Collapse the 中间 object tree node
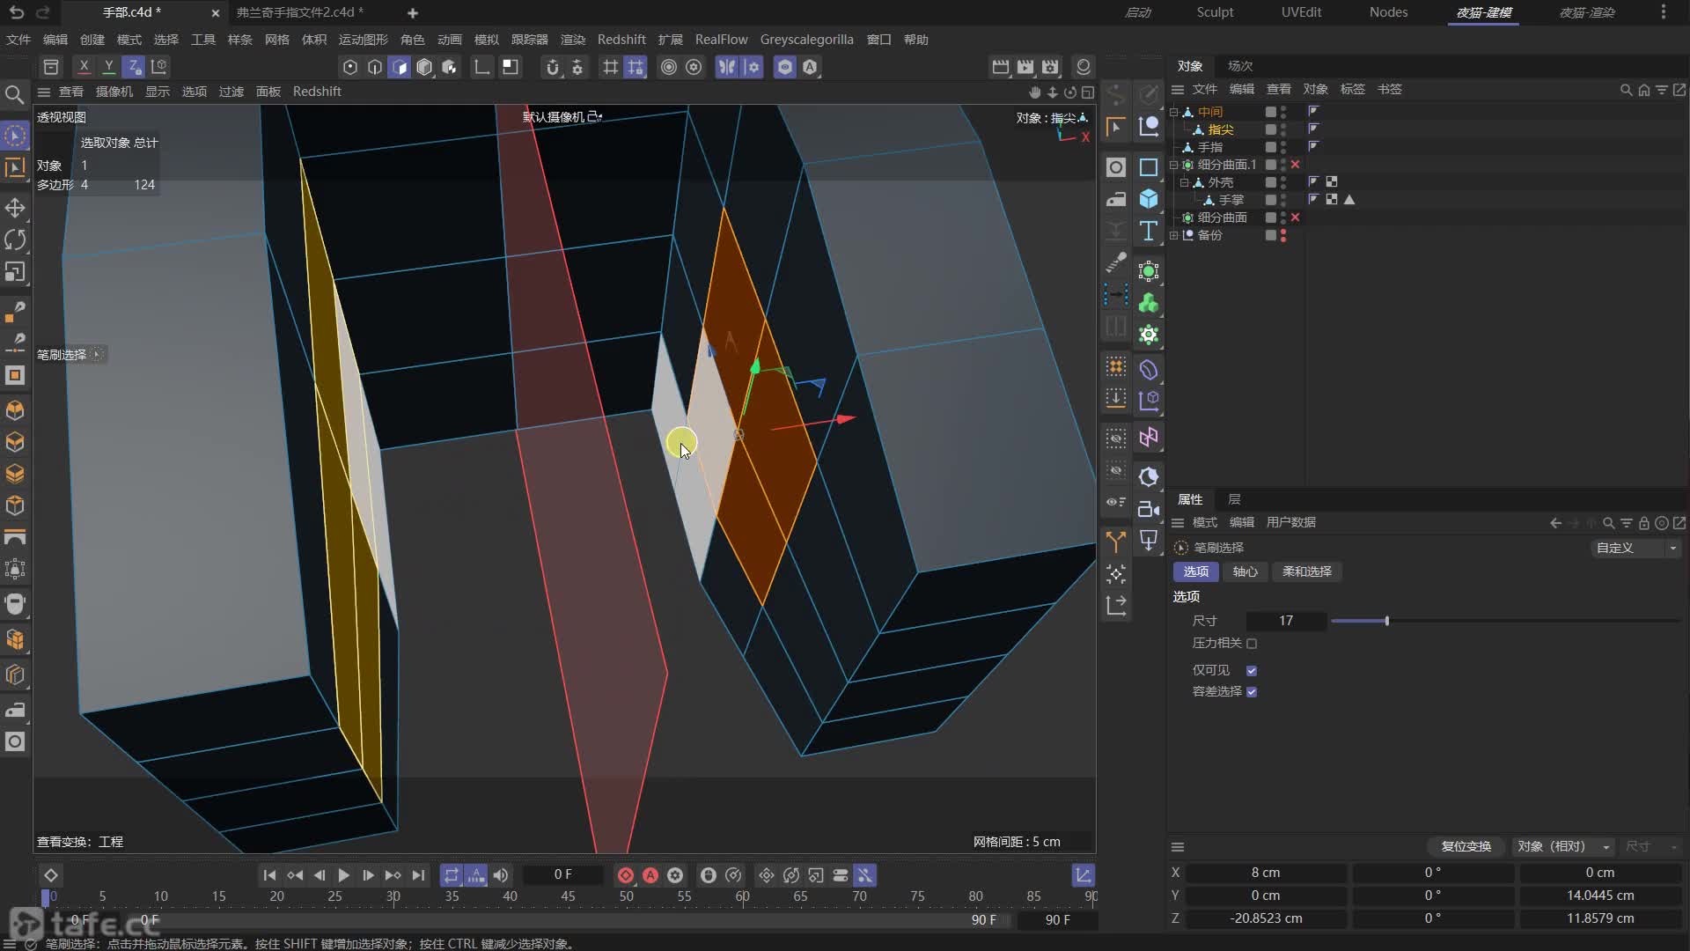The height and width of the screenshot is (951, 1690). click(x=1173, y=112)
